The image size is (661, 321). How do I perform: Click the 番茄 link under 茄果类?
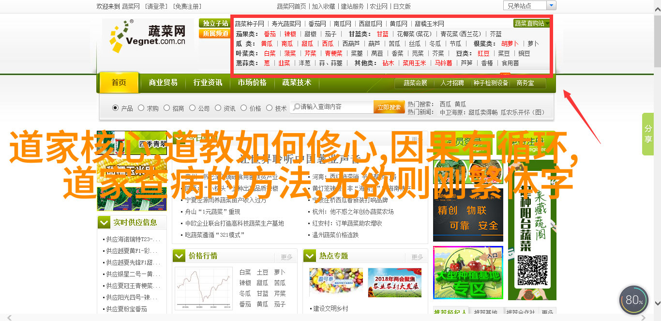pyautogui.click(x=270, y=34)
